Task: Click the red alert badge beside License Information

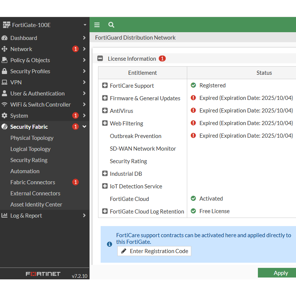Action: click(162, 58)
